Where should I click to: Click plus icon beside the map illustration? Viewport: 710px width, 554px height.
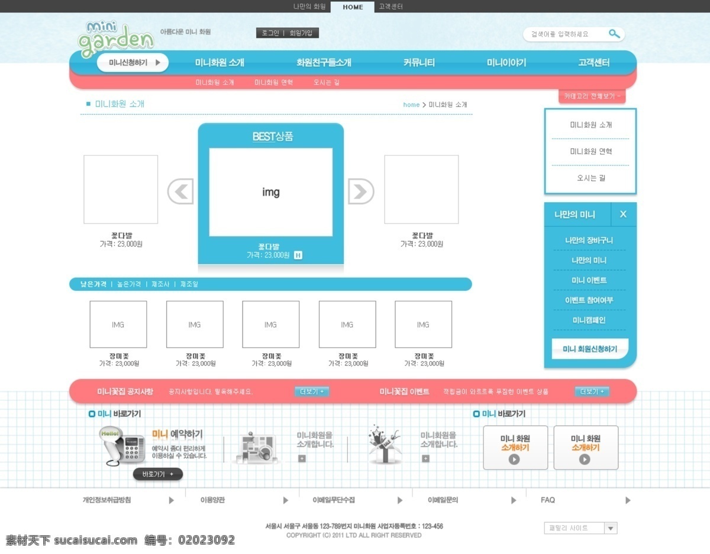coord(302,458)
